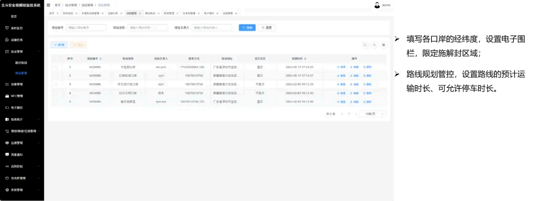The width and height of the screenshot is (533, 201).
Task: Click the 实时监控 monitor icon in sidebar
Action: [7, 28]
